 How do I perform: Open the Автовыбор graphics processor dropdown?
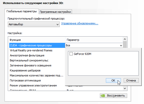pyautogui.click(x=34, y=24)
